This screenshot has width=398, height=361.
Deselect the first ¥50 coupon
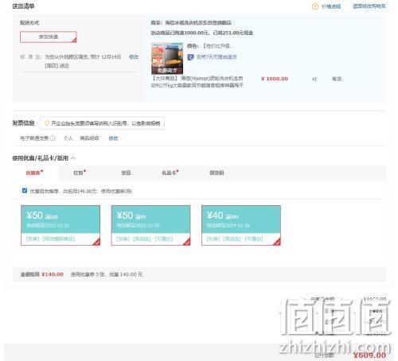[60, 225]
